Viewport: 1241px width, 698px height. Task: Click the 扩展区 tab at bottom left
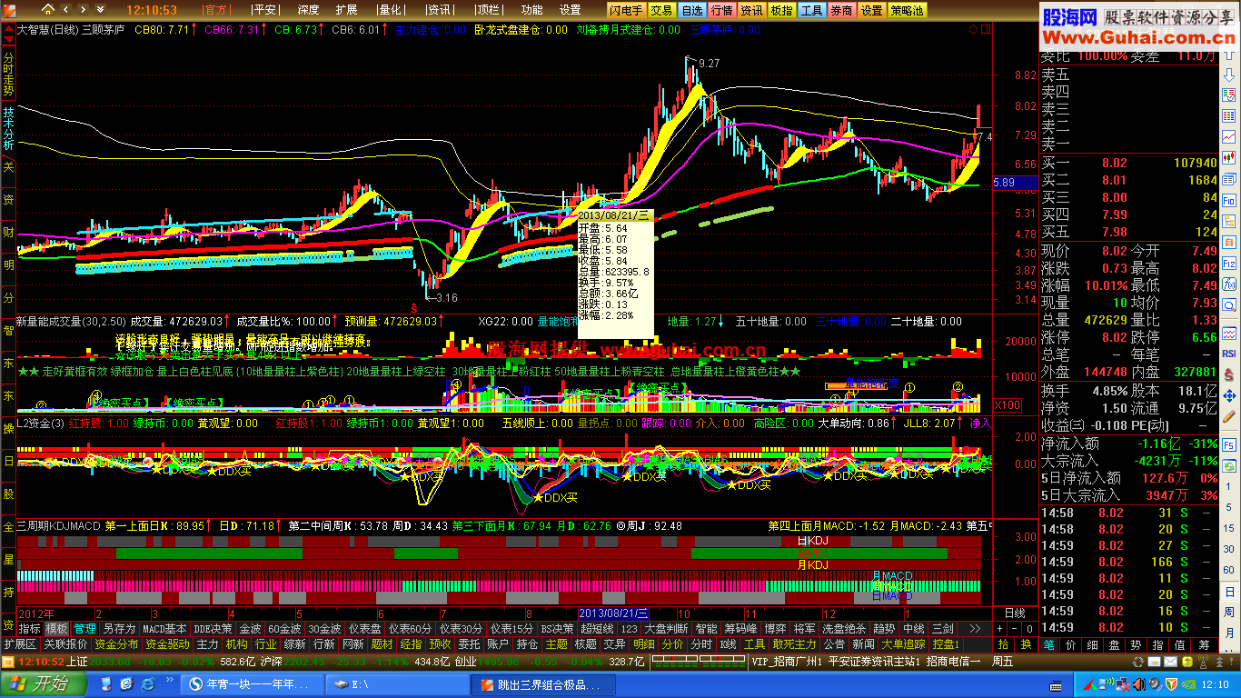pyautogui.click(x=20, y=644)
